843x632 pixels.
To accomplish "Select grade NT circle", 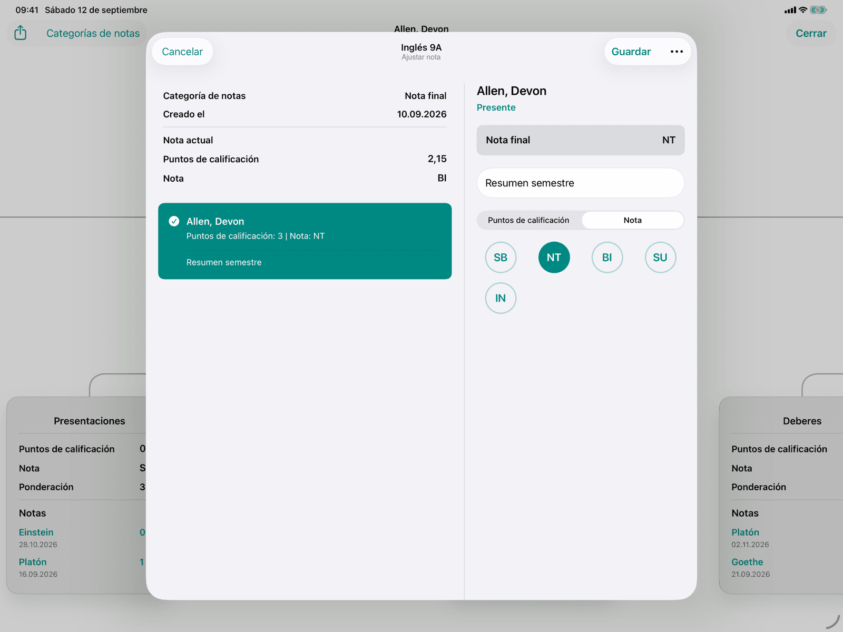I will coord(554,258).
